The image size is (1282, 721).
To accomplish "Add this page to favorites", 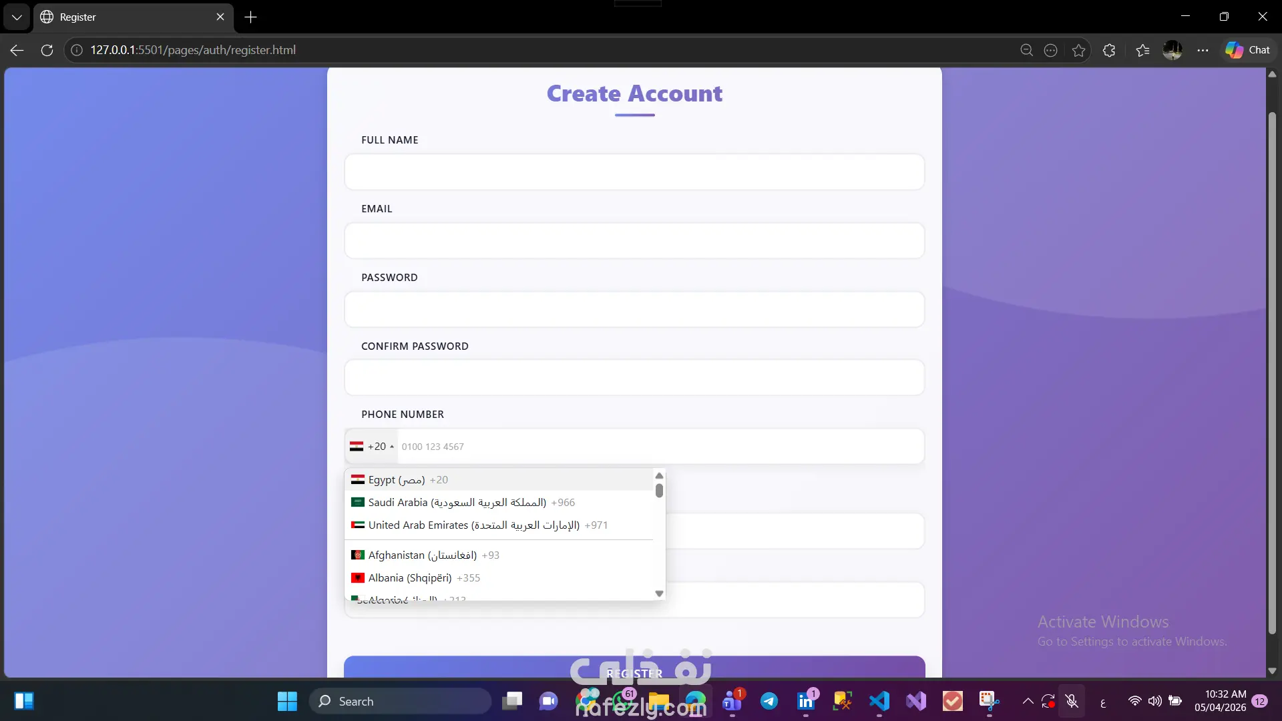I will [x=1078, y=50].
